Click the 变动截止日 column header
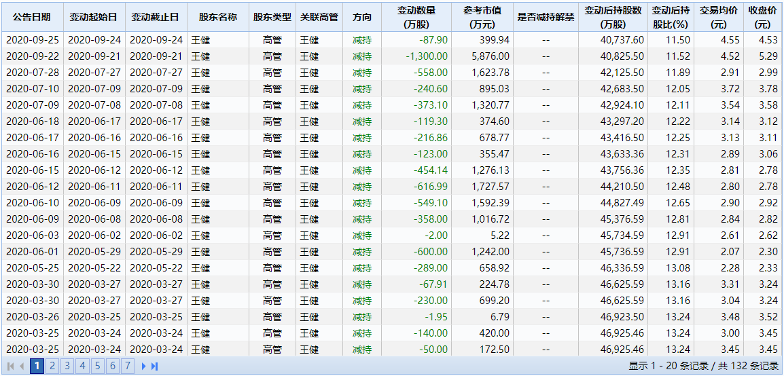Viewport: 784px width, 376px height. 156,17
